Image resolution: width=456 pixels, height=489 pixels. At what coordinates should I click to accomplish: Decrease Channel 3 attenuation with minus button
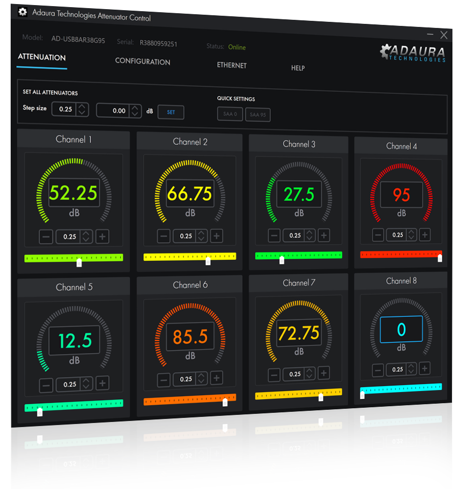coord(274,236)
